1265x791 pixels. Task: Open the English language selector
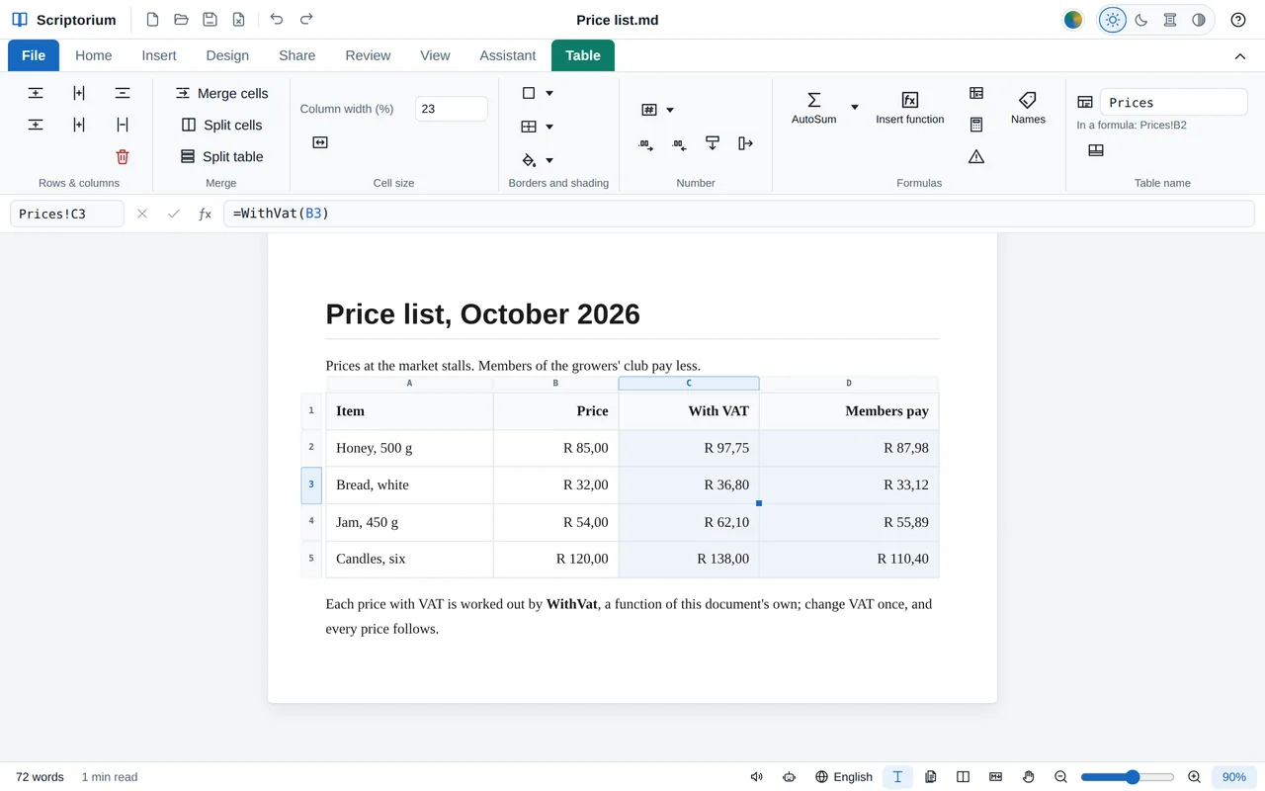click(x=843, y=777)
